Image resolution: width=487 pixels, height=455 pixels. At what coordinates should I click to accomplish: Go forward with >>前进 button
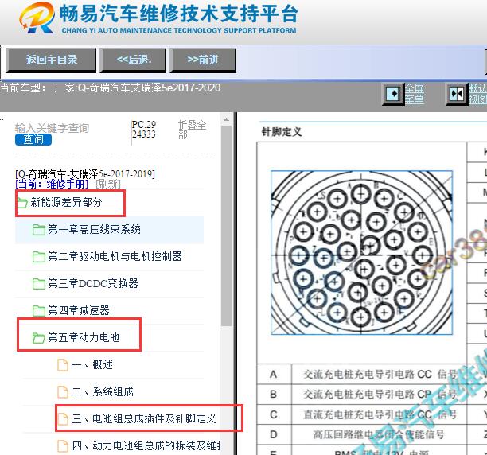click(x=203, y=60)
